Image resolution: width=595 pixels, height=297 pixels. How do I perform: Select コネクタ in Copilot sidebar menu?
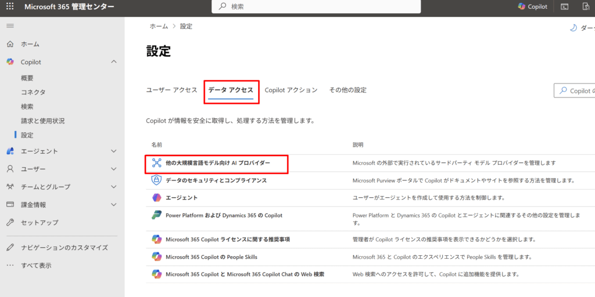pyautogui.click(x=33, y=92)
